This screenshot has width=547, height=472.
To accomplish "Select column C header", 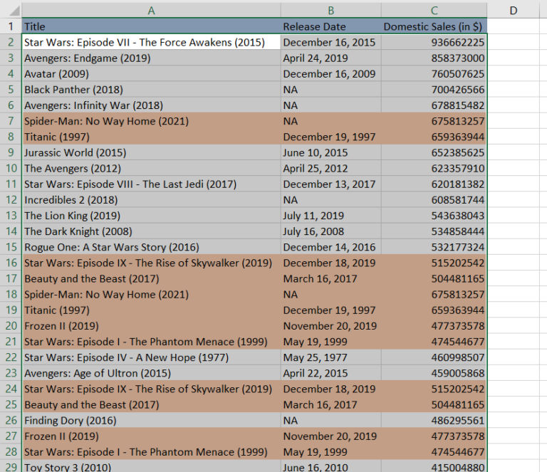I will coord(434,10).
